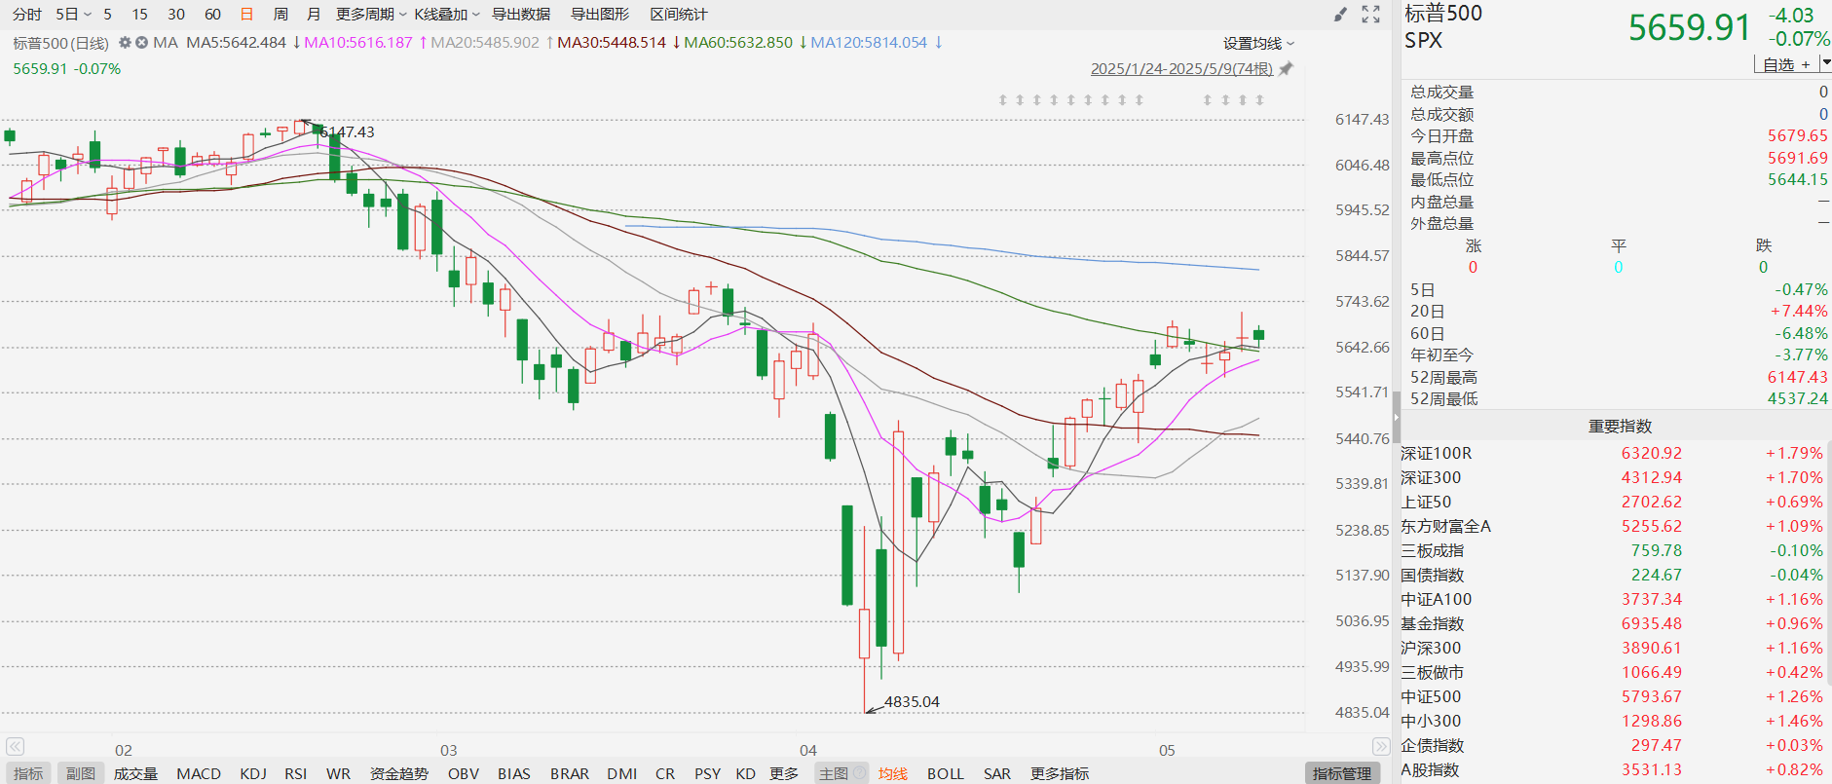Select the 5-minute period
Viewport: 1832px width, 784px height.
click(107, 15)
